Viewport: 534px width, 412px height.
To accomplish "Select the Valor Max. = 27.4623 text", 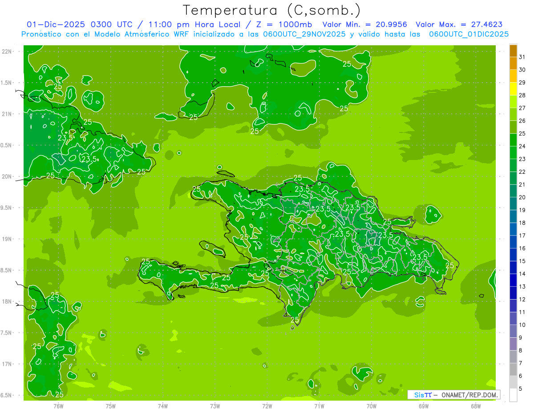I will pos(459,24).
